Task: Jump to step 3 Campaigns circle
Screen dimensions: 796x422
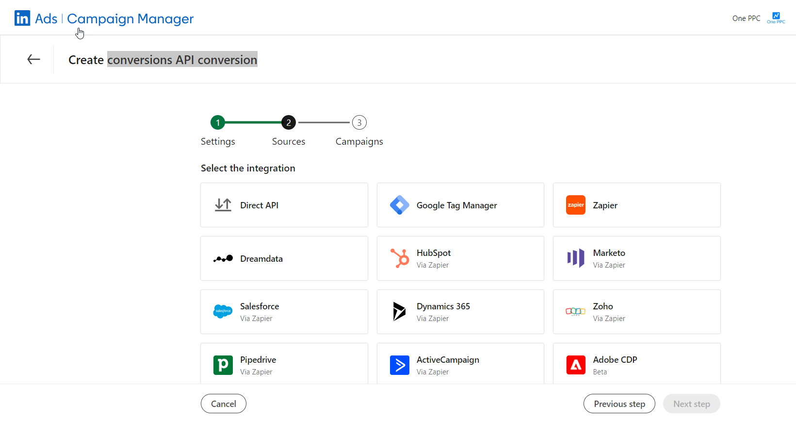Action: coord(359,122)
